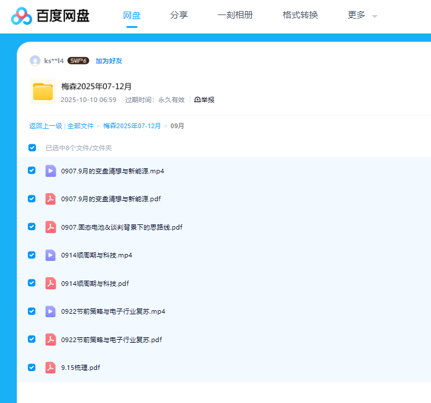Click the Baidu Netdisk logo icon
Screen dimensions: 431x403
pyautogui.click(x=22, y=16)
